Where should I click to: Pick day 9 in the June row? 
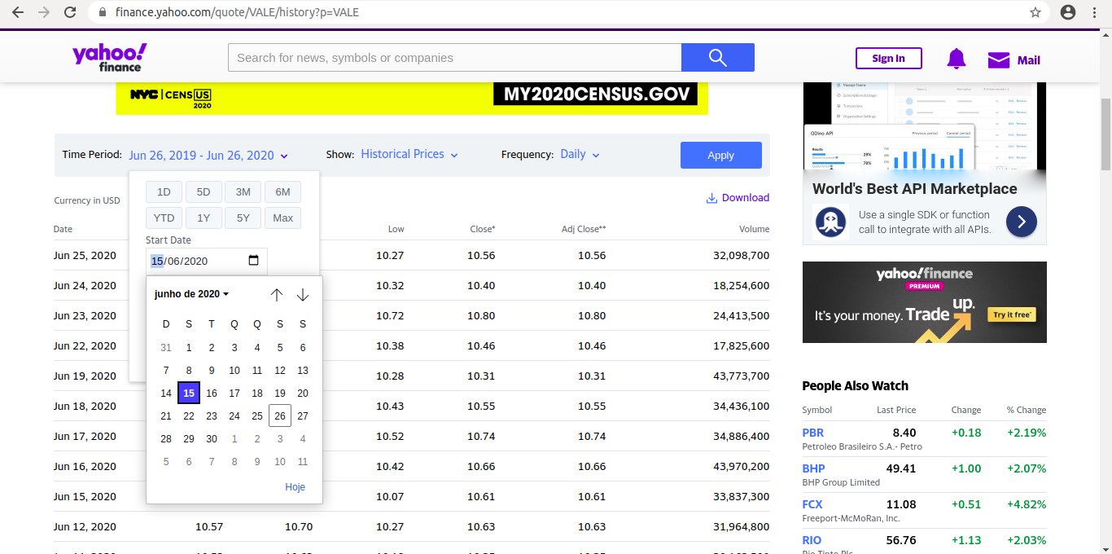pyautogui.click(x=212, y=370)
